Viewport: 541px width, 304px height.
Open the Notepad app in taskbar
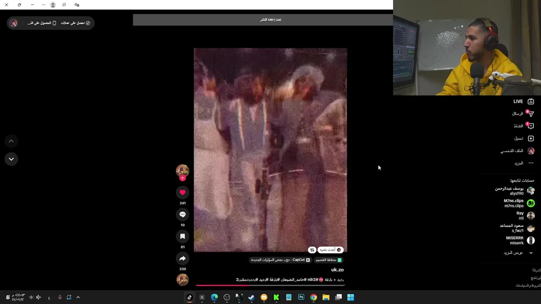point(289,297)
